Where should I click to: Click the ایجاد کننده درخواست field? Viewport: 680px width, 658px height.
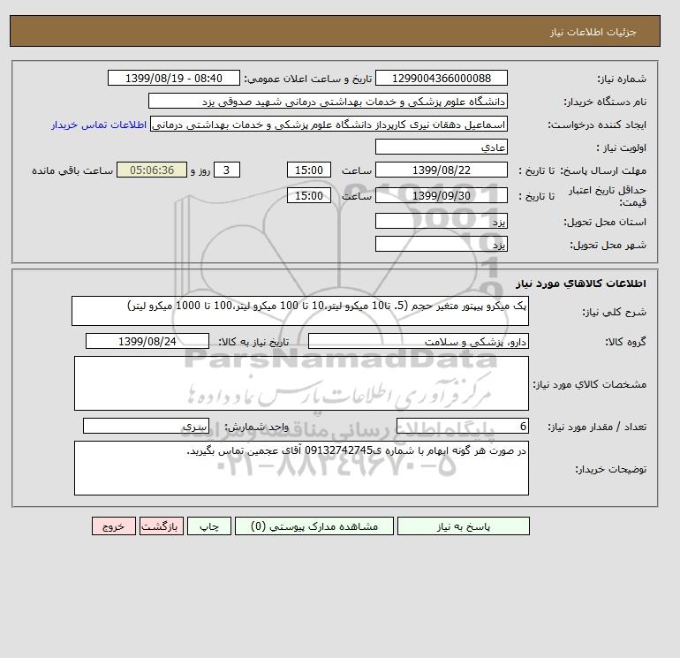[x=329, y=124]
